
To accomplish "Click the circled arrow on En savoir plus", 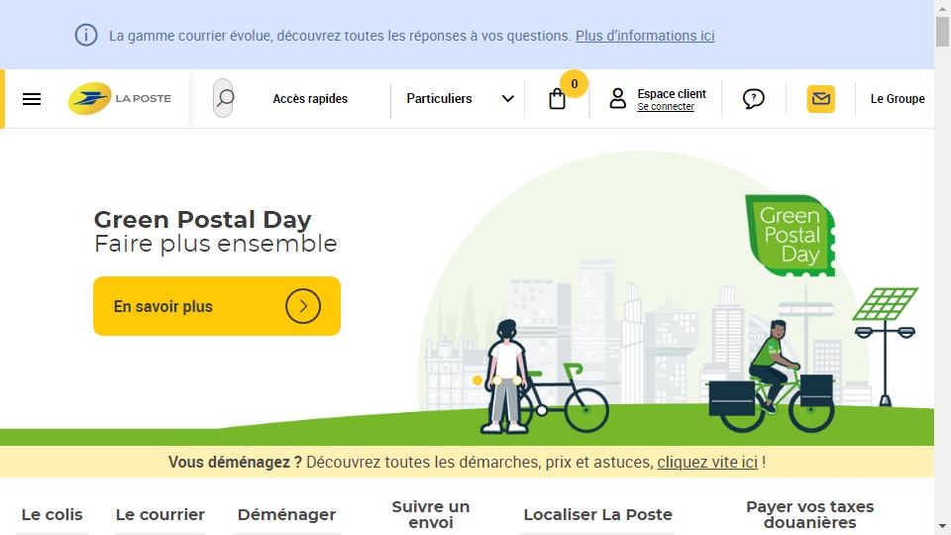I will 303,306.
